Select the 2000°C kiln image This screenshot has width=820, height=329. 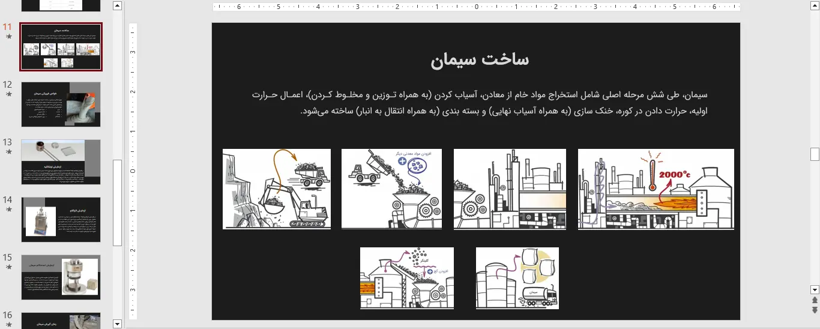point(656,189)
